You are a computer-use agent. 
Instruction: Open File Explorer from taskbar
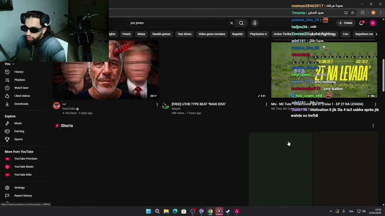[x=166, y=211]
